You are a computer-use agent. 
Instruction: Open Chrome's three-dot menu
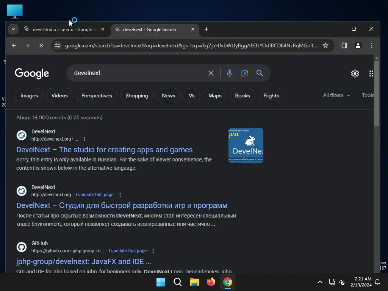tap(371, 45)
